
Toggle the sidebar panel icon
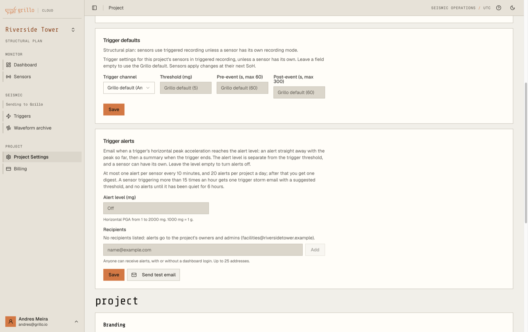[x=94, y=8]
